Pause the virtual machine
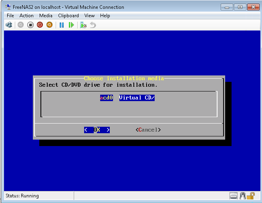 pos(62,25)
